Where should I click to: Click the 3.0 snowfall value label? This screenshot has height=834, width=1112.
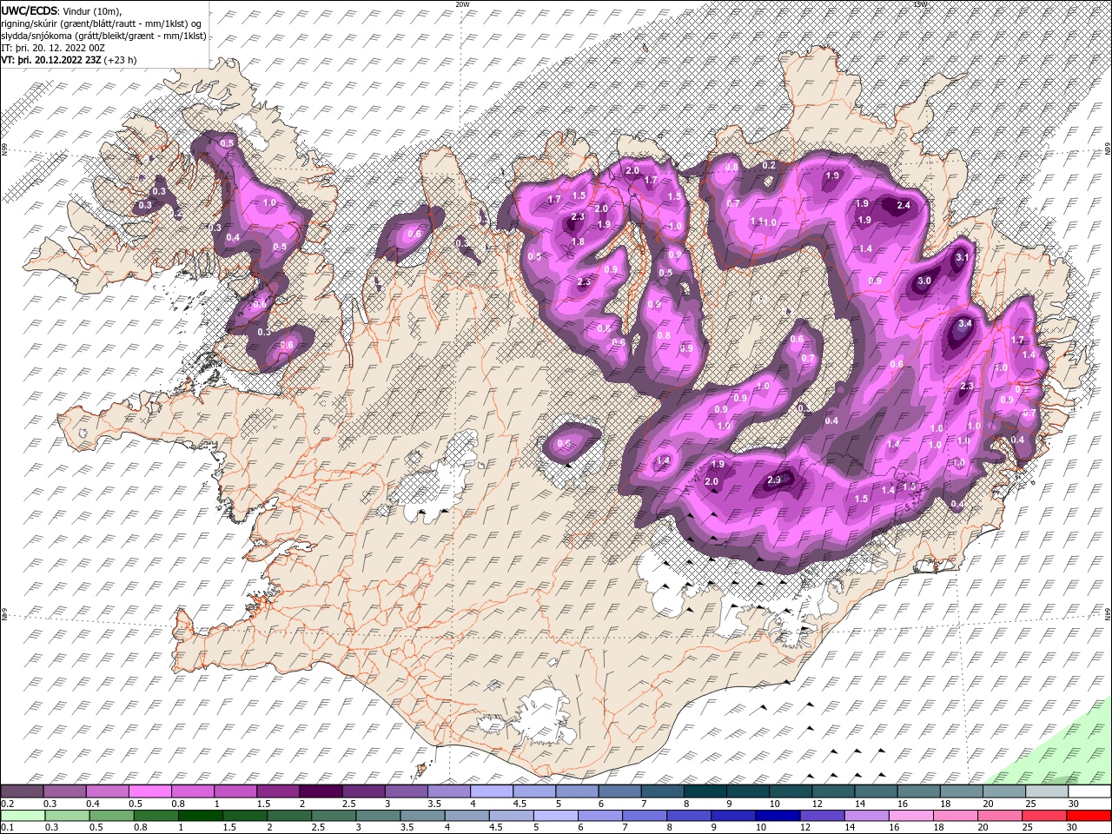[924, 281]
